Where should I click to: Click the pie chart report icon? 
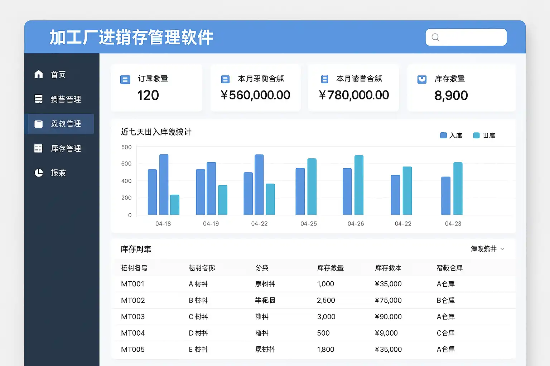pyautogui.click(x=39, y=173)
